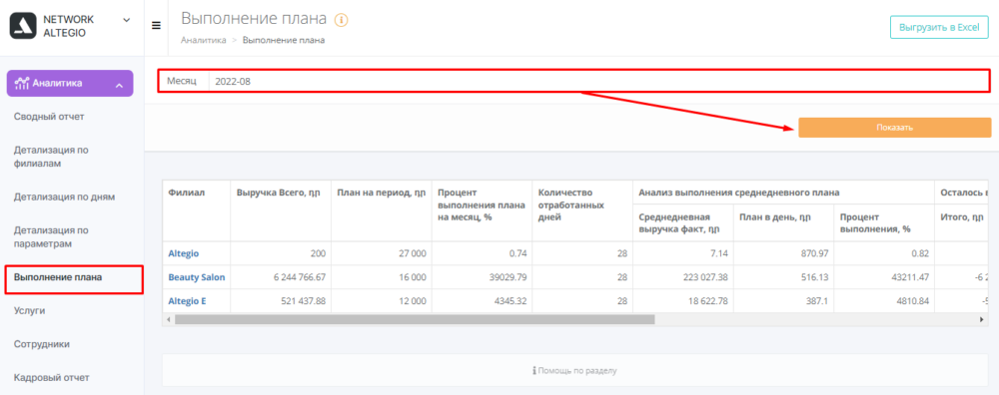Open Сотрудники sidebar item
999x395 pixels.
point(41,344)
